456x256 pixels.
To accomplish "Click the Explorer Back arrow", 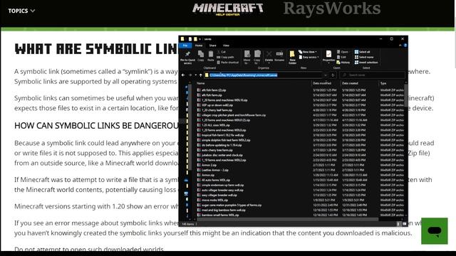I will (x=183, y=75).
